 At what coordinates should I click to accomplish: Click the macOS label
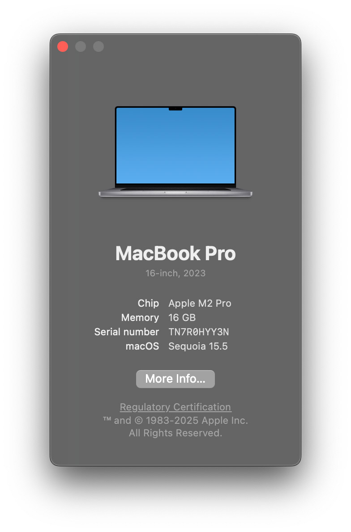[x=142, y=346]
